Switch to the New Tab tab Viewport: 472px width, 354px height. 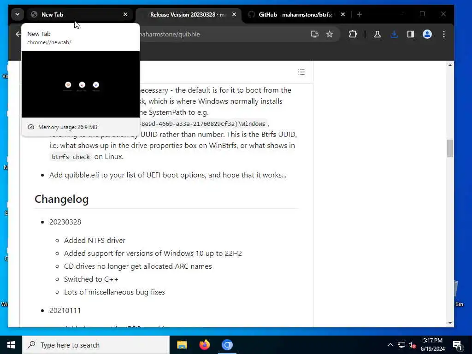click(80, 14)
